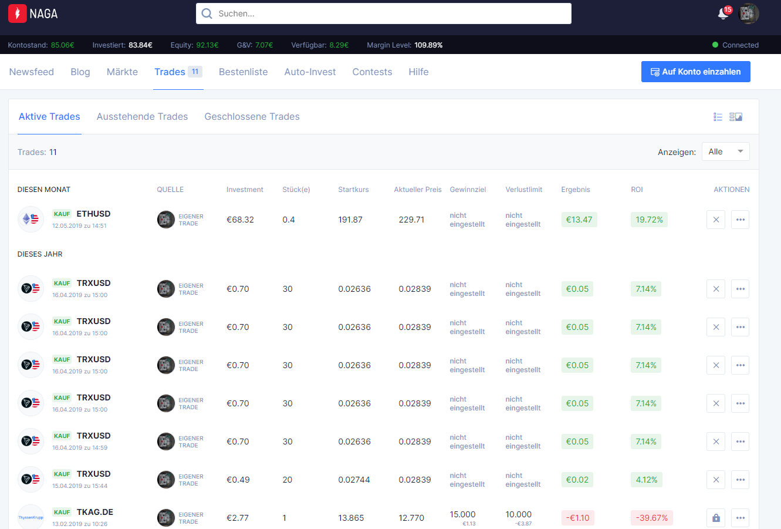Close the ETHUSD trade with the X icon

click(x=716, y=220)
